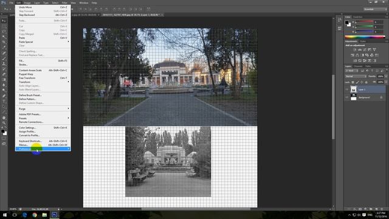Screen dimensions: 389x219
Task: Select the Move tool in the toolbox
Action: (x=4, y=21)
